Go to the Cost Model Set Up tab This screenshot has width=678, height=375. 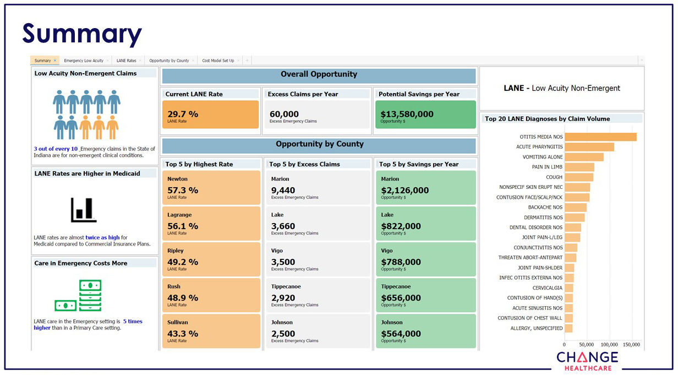click(x=217, y=61)
